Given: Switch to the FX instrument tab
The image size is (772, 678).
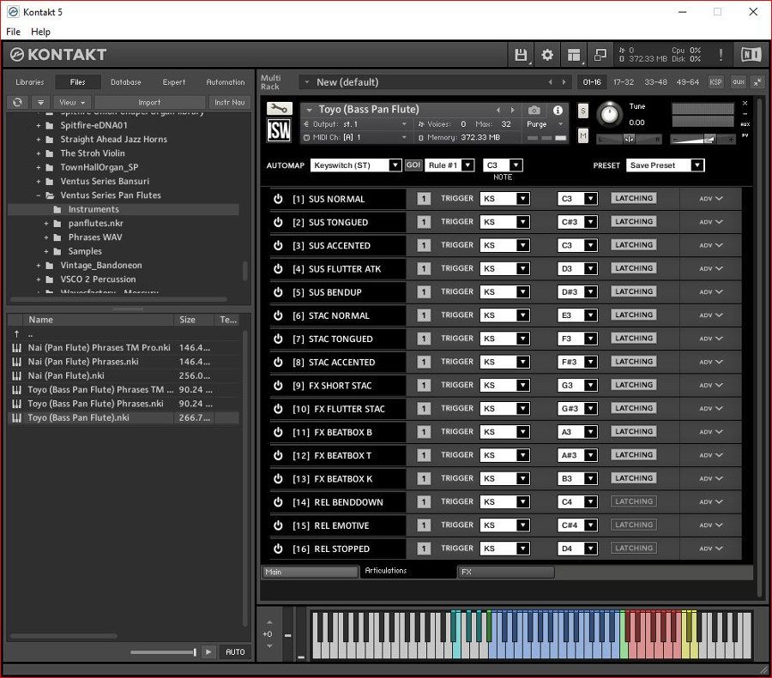Looking at the screenshot, I should click(506, 572).
